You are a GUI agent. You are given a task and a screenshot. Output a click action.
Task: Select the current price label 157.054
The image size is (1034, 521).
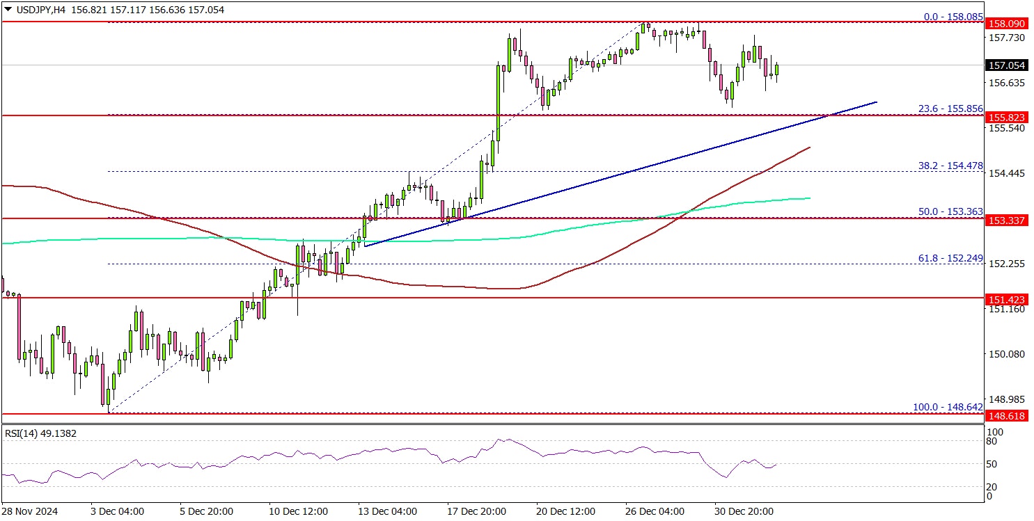(x=1008, y=65)
